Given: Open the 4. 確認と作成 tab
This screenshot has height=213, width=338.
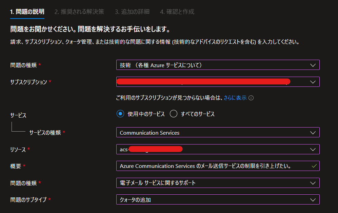Looking at the screenshot, I should pos(177,12).
